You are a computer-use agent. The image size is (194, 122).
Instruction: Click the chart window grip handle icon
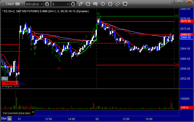3,4
